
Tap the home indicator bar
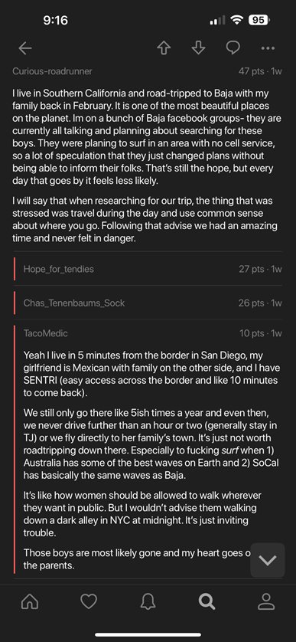[x=148, y=634]
